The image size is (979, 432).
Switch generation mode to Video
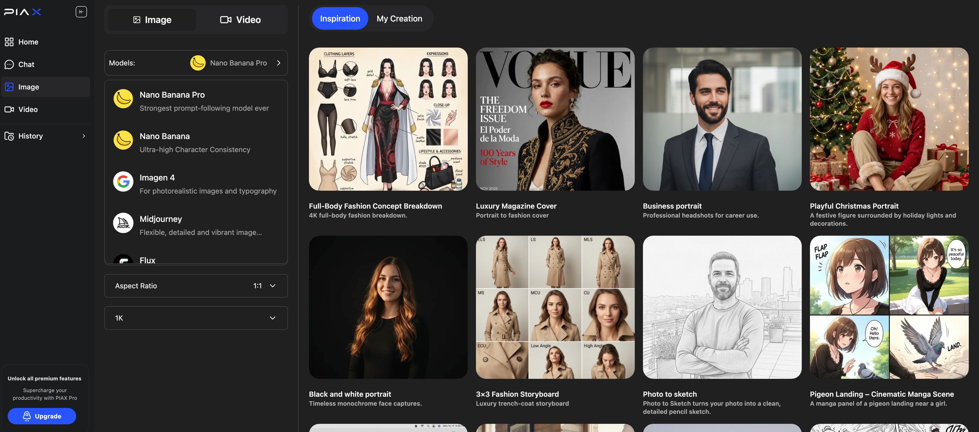point(241,20)
